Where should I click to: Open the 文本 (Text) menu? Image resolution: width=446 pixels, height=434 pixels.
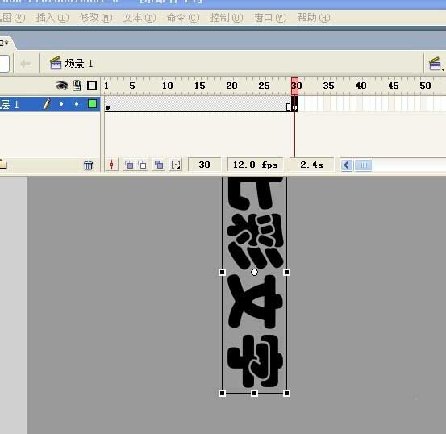(140, 18)
